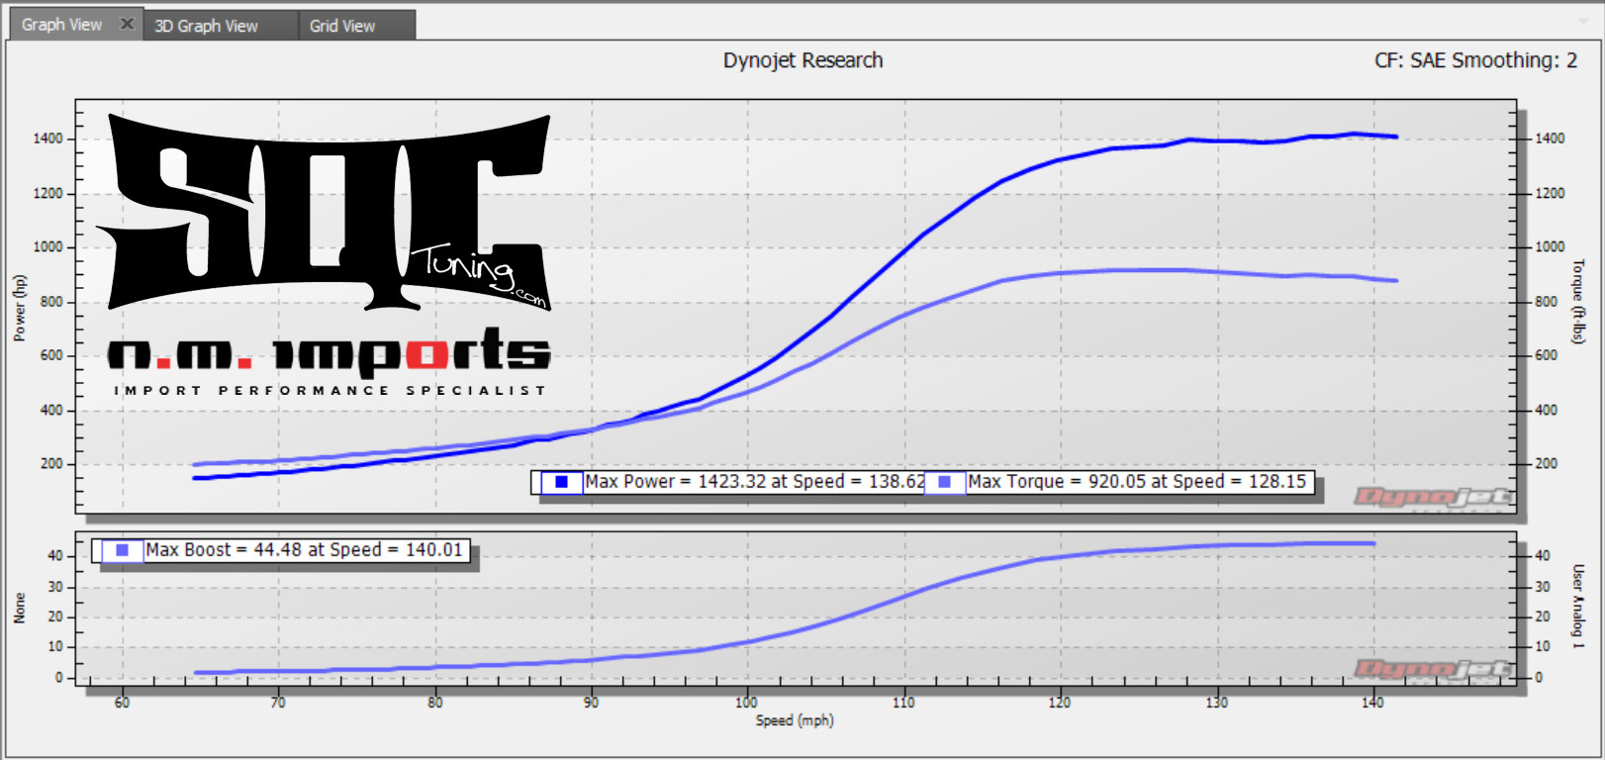Screen dimensions: 1605x760
Task: Click the Torque (ft-lbs) axis label
Action: (1578, 302)
